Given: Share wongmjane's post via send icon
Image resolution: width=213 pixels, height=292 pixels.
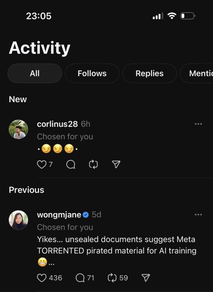Looking at the screenshot, I should click(x=146, y=278).
